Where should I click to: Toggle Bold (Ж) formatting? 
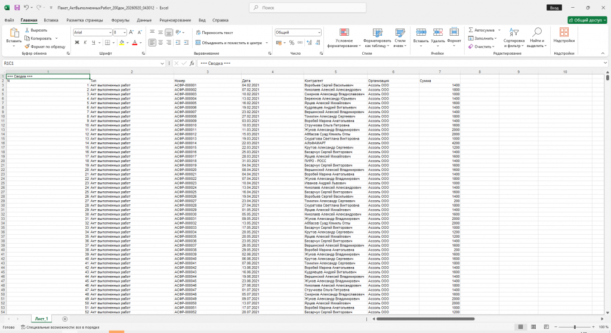[x=77, y=42]
